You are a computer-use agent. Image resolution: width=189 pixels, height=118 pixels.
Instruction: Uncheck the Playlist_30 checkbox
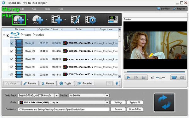point(12,75)
